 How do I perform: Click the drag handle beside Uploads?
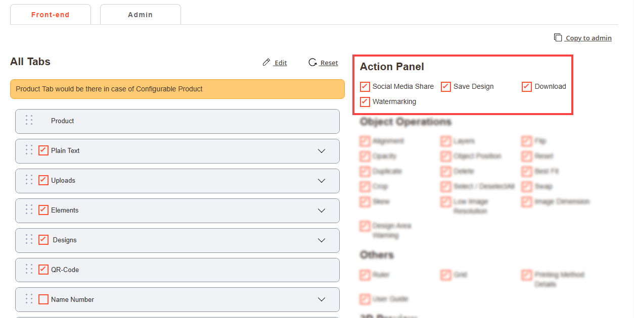pyautogui.click(x=29, y=180)
